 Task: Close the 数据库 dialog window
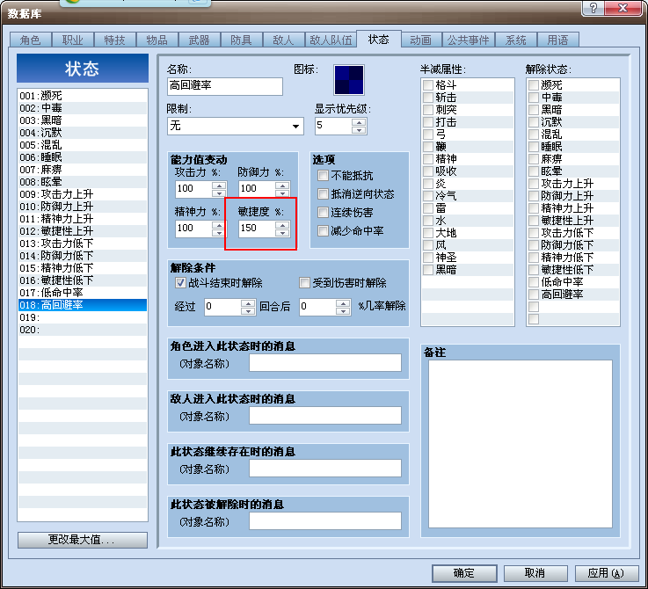click(x=623, y=8)
